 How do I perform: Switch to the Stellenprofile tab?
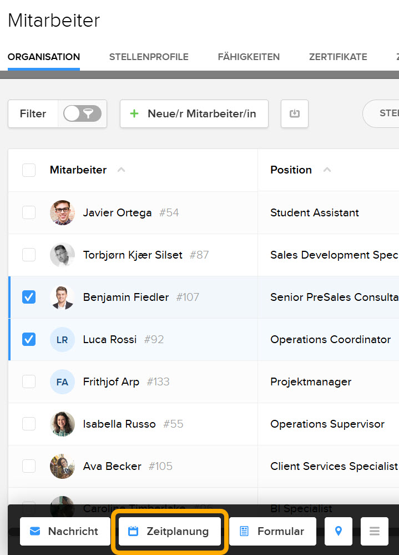pyautogui.click(x=149, y=57)
